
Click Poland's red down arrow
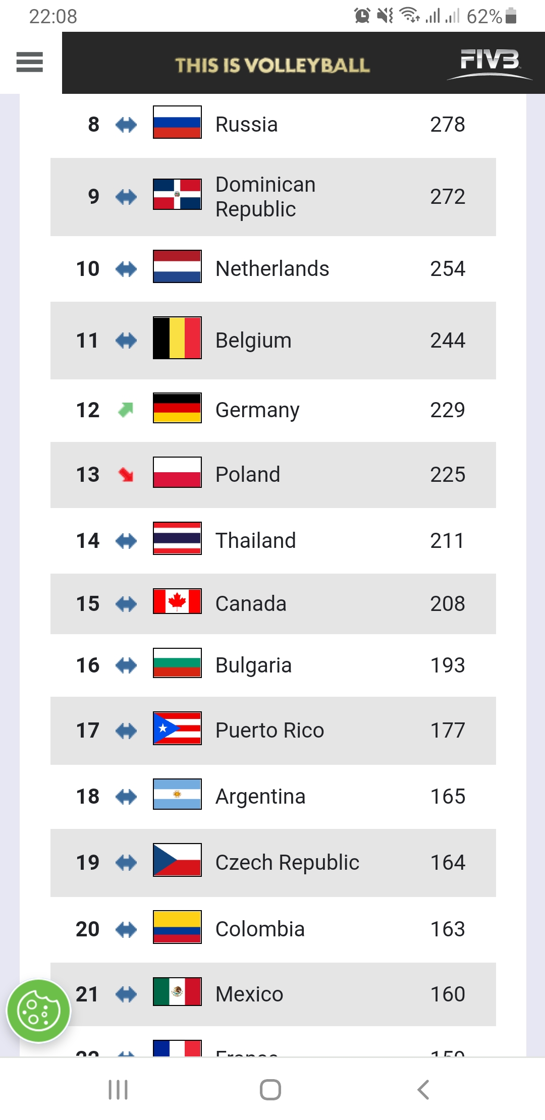click(126, 474)
